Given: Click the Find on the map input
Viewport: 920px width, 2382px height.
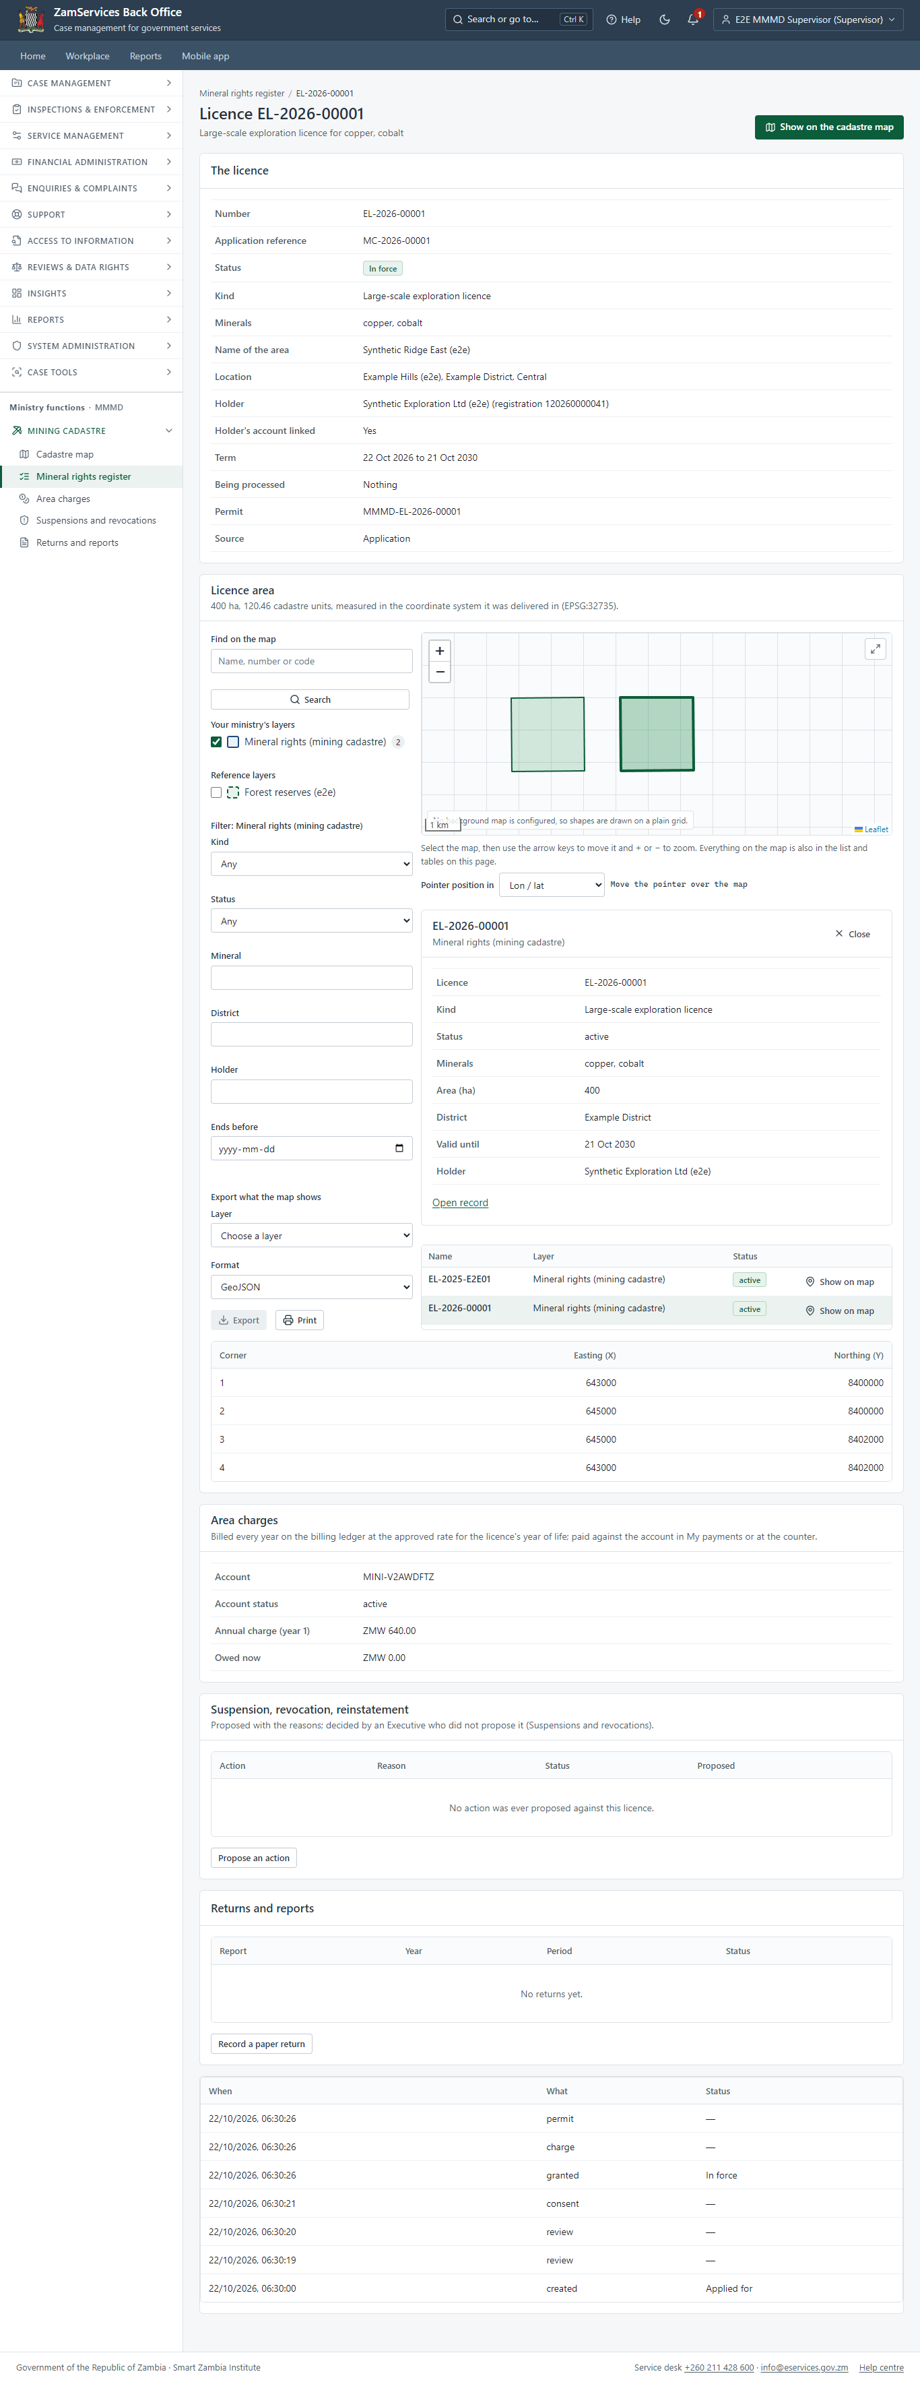Looking at the screenshot, I should click(x=312, y=661).
